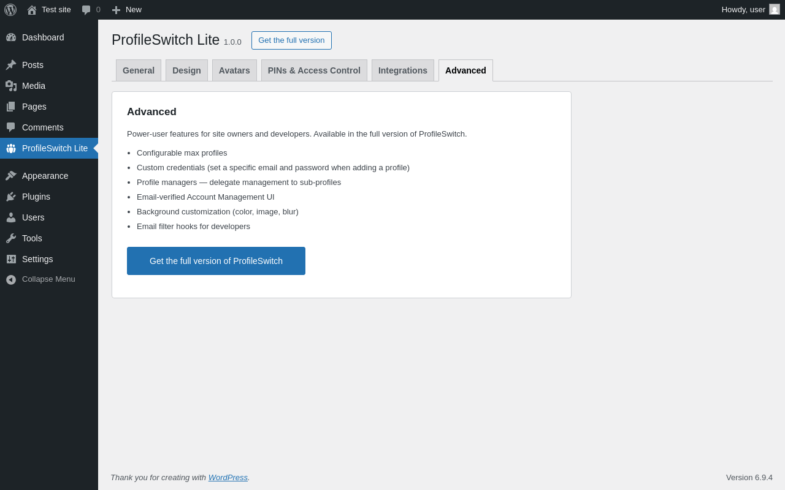785x490 pixels.
Task: Click the Comments speech bubble sidebar icon
Action: pyautogui.click(x=11, y=127)
